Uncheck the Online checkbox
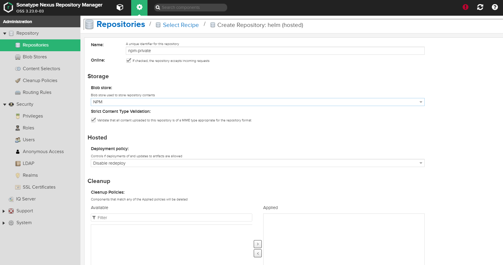This screenshot has width=503, height=265. [x=129, y=60]
